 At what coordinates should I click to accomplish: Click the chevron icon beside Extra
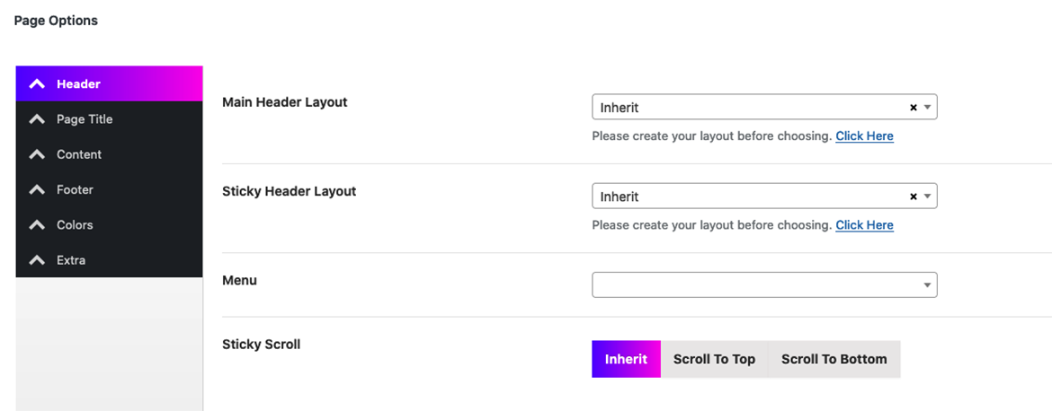click(x=38, y=260)
